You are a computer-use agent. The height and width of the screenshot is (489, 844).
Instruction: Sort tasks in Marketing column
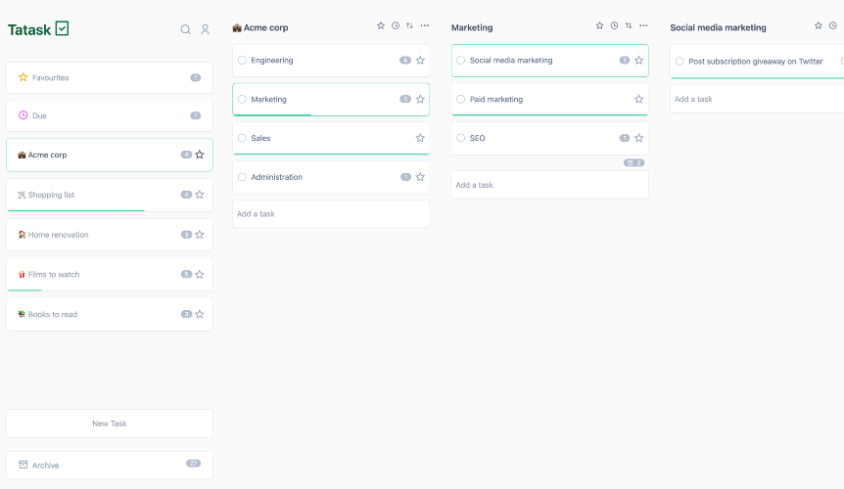click(629, 25)
